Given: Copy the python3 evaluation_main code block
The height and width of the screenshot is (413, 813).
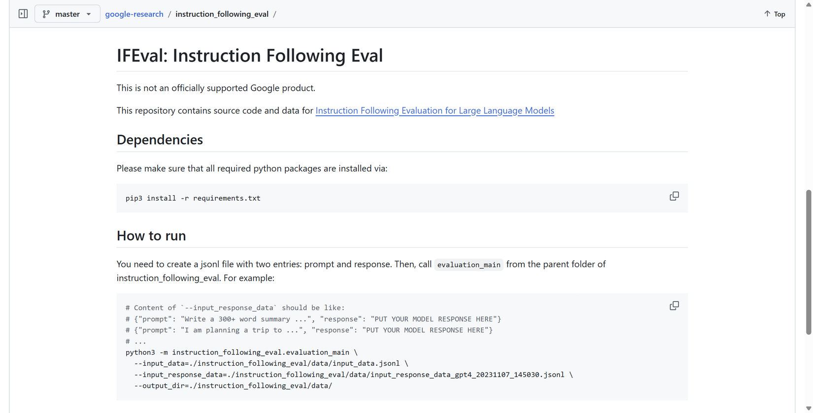Looking at the screenshot, I should [x=674, y=306].
